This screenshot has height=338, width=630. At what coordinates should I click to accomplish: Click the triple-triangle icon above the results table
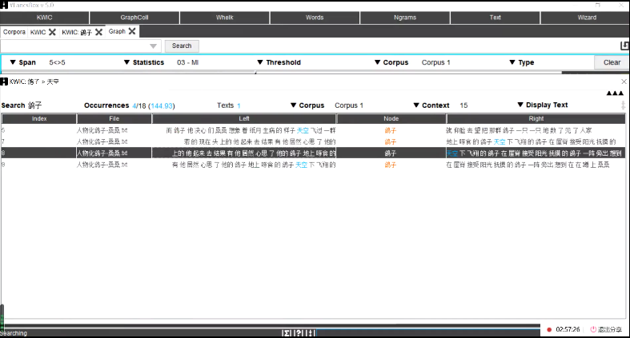(x=614, y=93)
